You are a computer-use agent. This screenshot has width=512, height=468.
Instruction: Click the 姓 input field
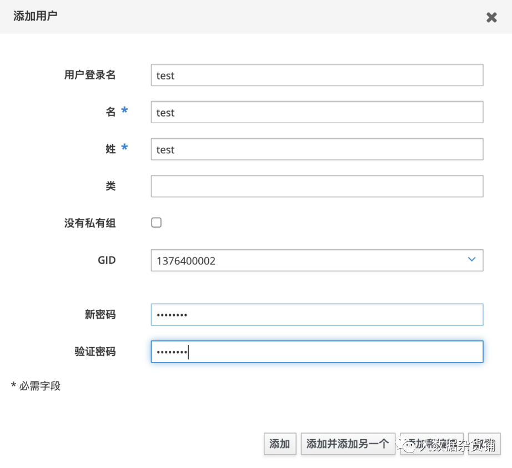[317, 149]
